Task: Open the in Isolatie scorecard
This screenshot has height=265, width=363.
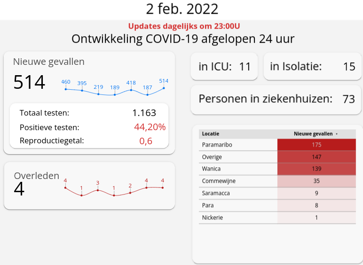Action: pyautogui.click(x=312, y=66)
